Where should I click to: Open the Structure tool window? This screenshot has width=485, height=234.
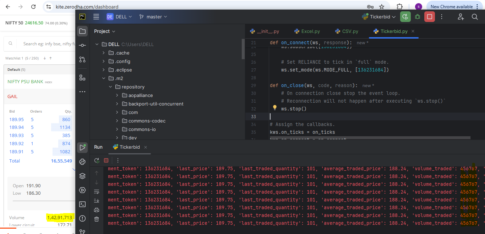pos(82,78)
